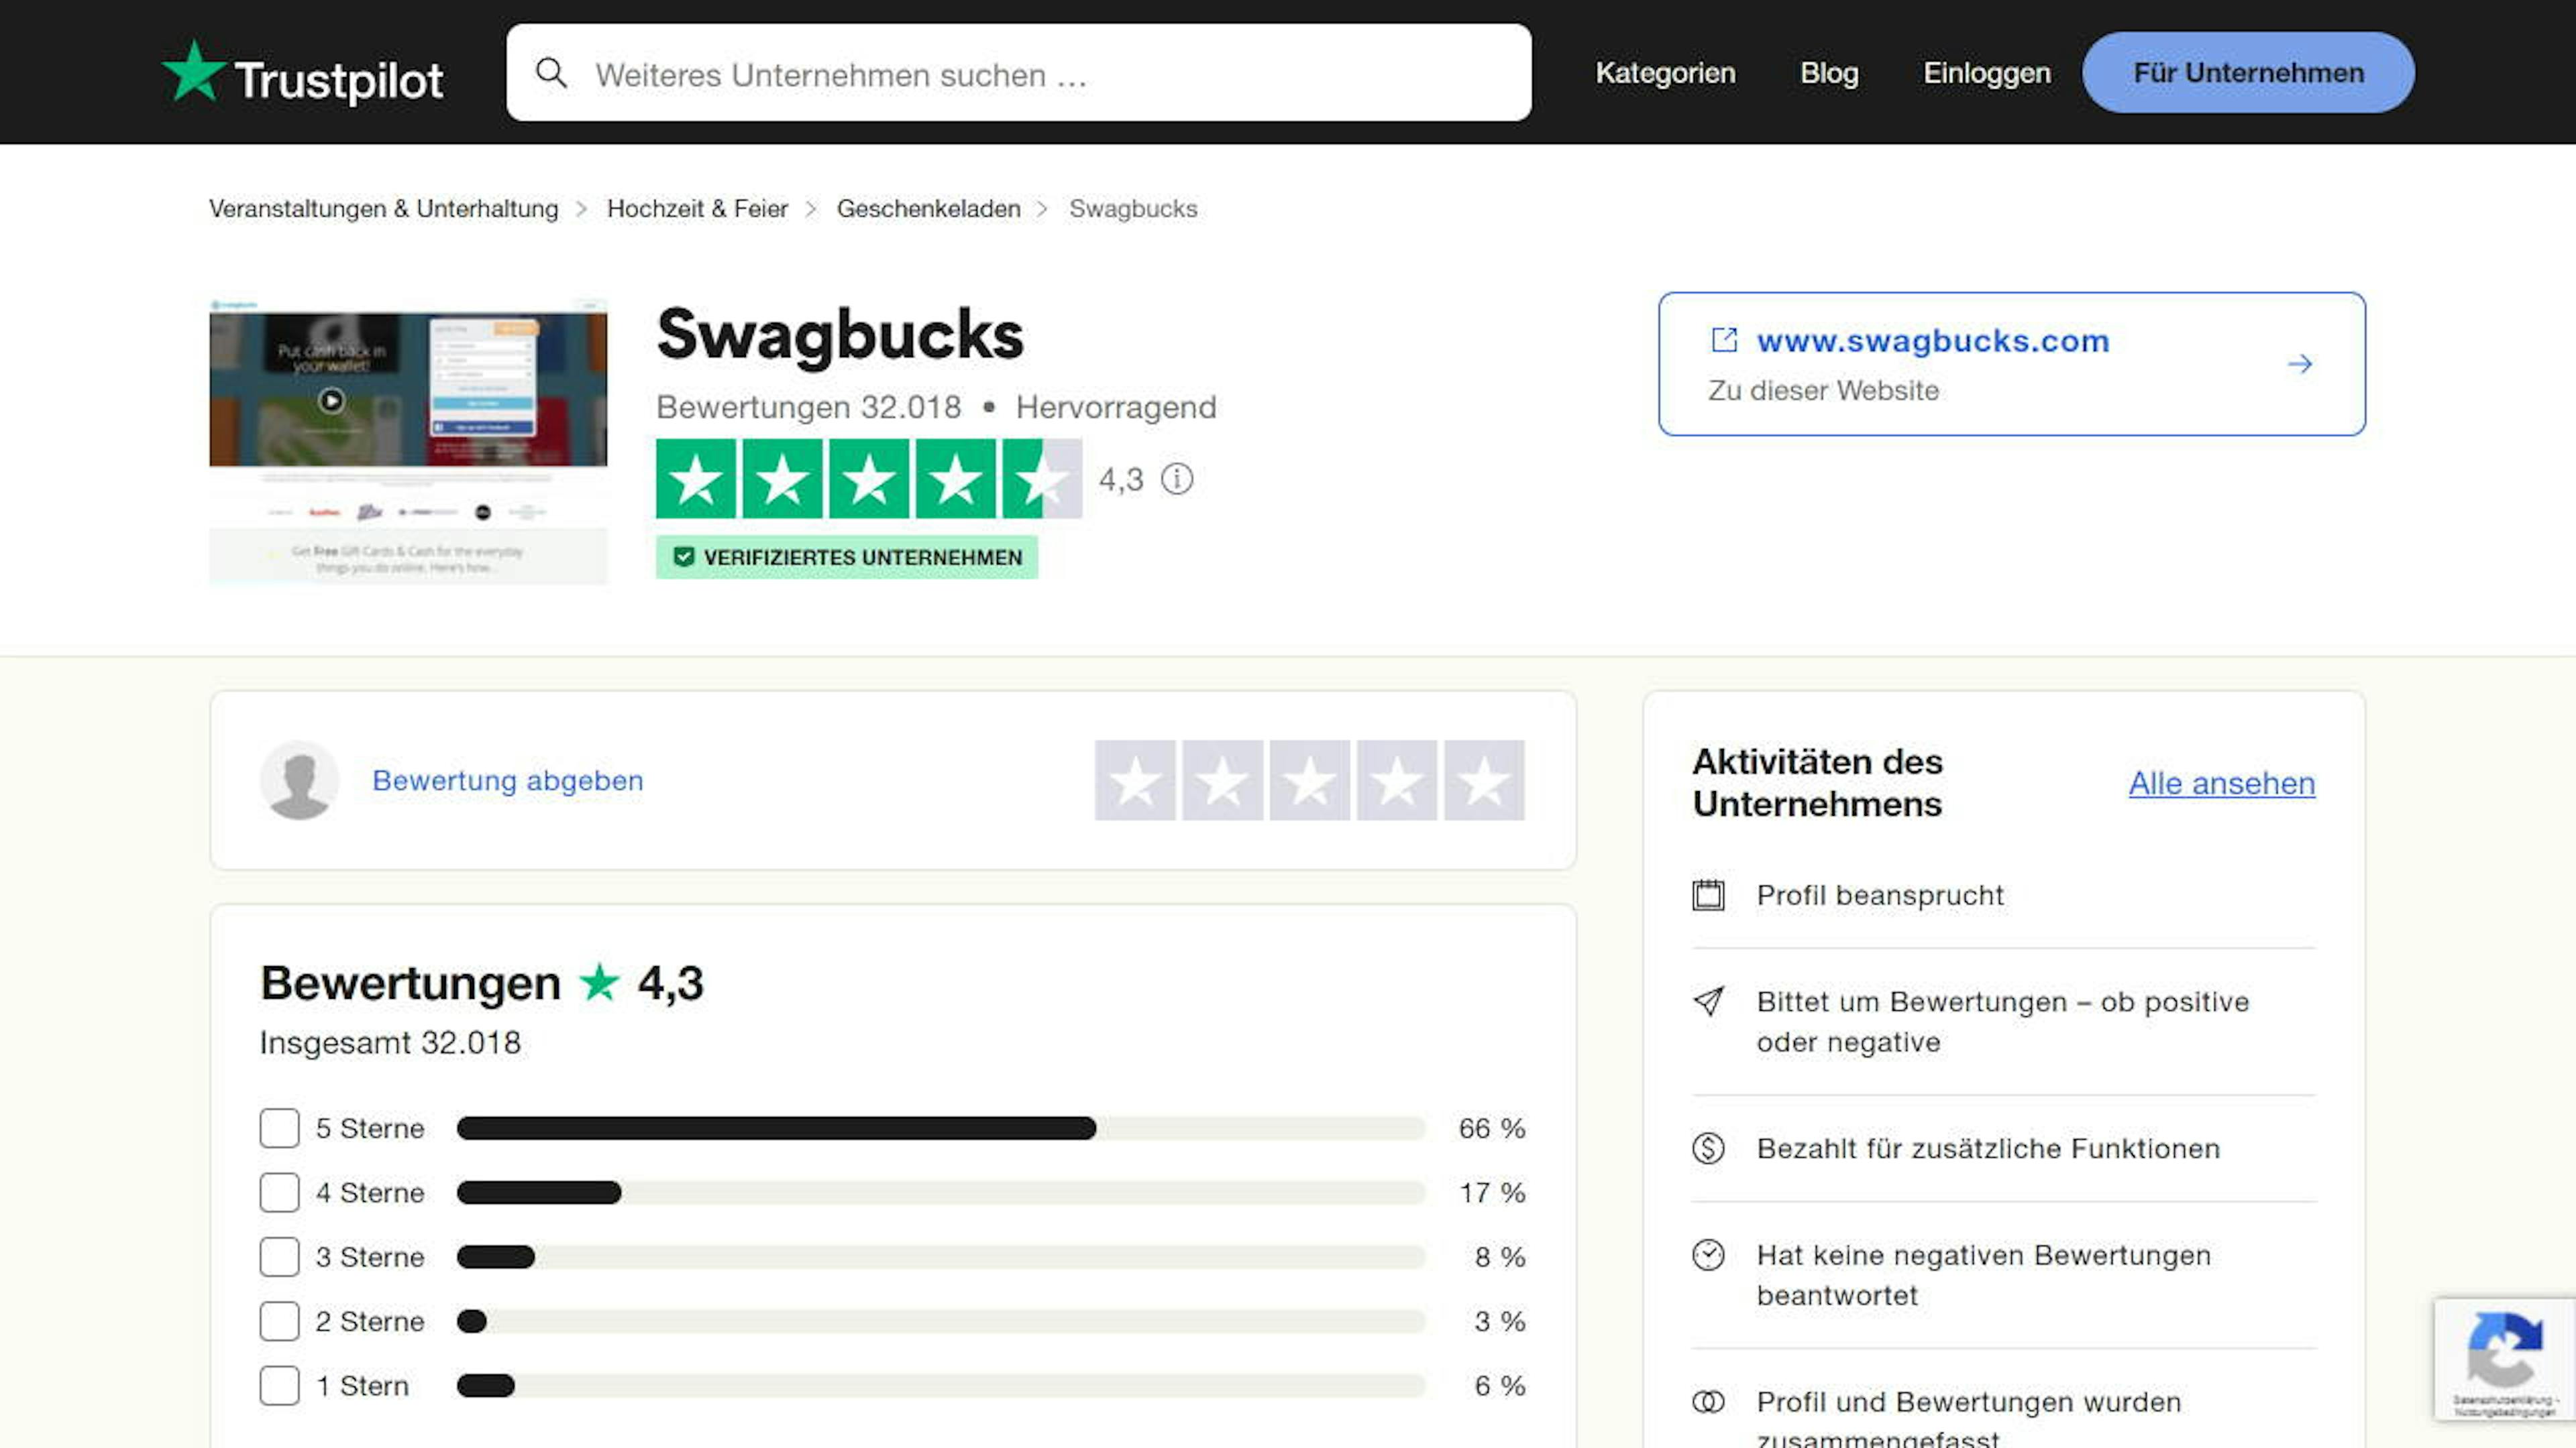2576x1448 pixels.
Task: Open the Alle ansehen link
Action: coord(2222,784)
